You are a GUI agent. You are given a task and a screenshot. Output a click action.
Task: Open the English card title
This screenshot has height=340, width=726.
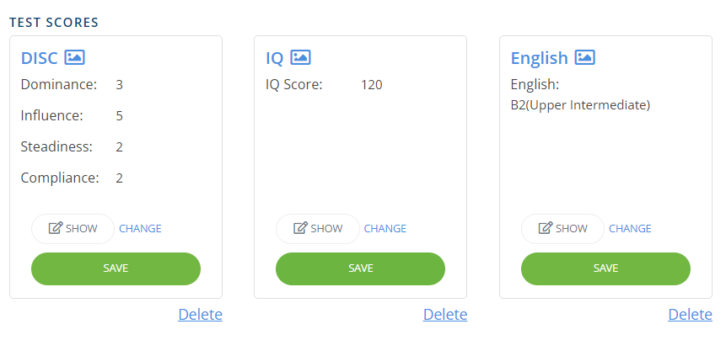pos(539,58)
